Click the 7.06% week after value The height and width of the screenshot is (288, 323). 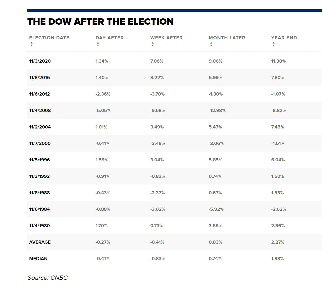pos(157,61)
